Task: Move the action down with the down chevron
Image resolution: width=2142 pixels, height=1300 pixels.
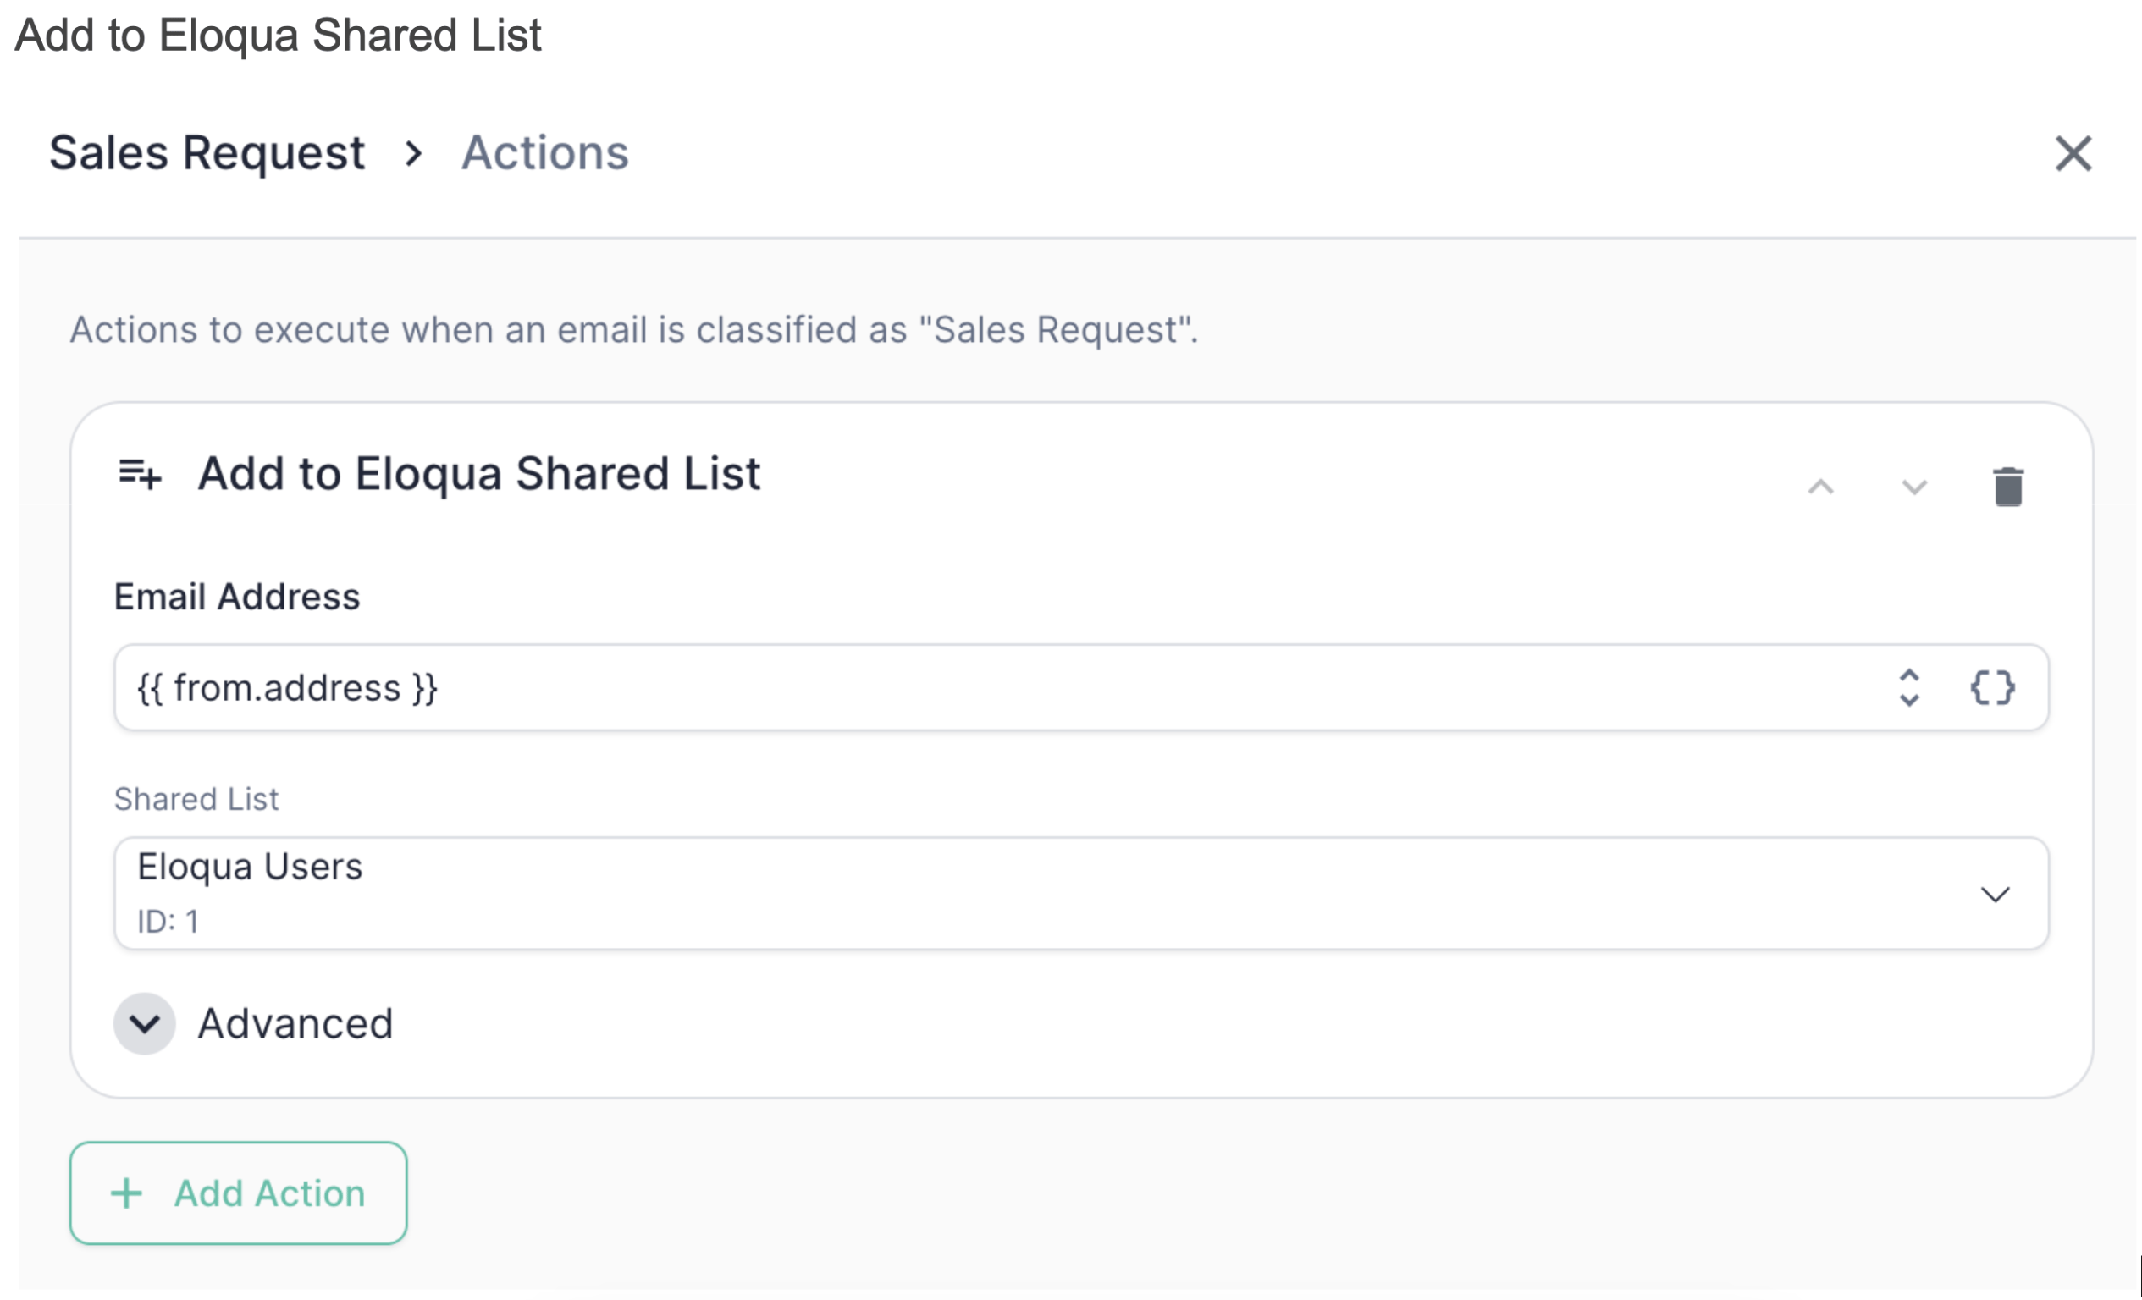Action: pos(1913,487)
